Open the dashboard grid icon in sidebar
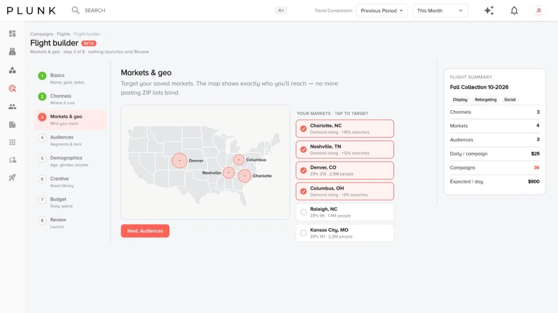 12,33
